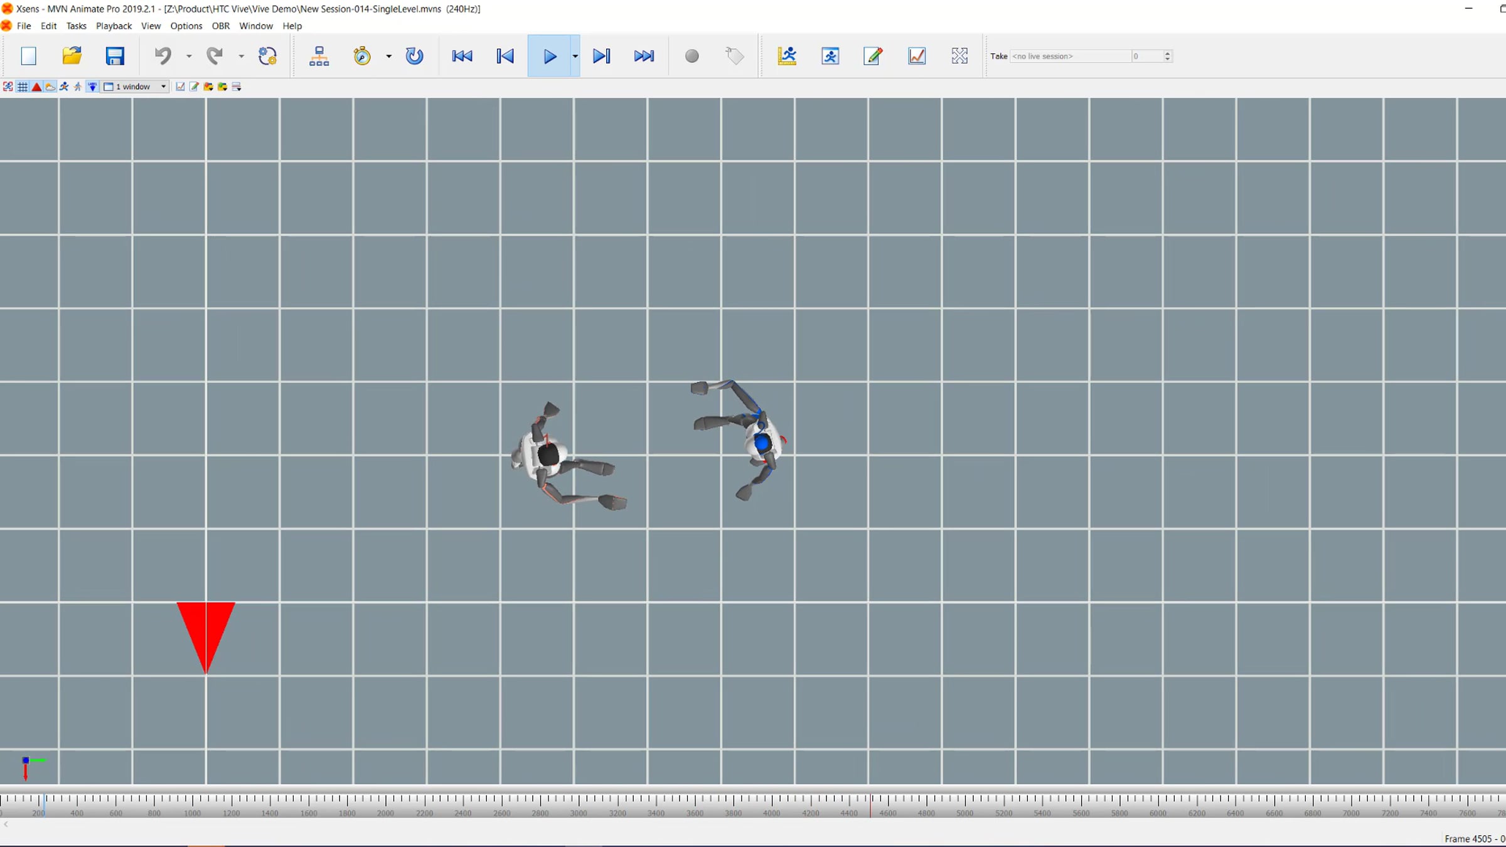Expand the undo history dropdown arrow
Image resolution: width=1506 pixels, height=847 pixels.
189,56
